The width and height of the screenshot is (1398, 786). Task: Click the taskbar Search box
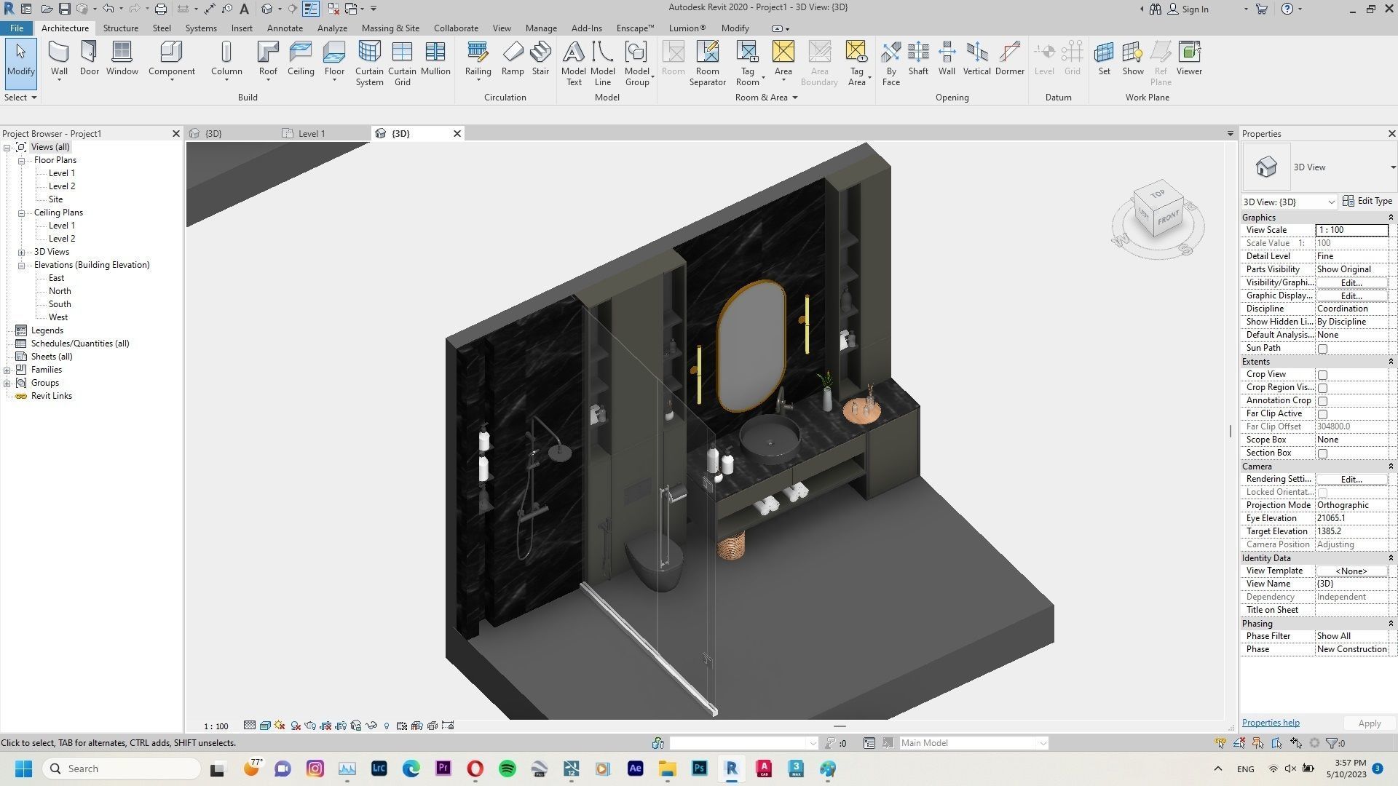click(x=122, y=769)
